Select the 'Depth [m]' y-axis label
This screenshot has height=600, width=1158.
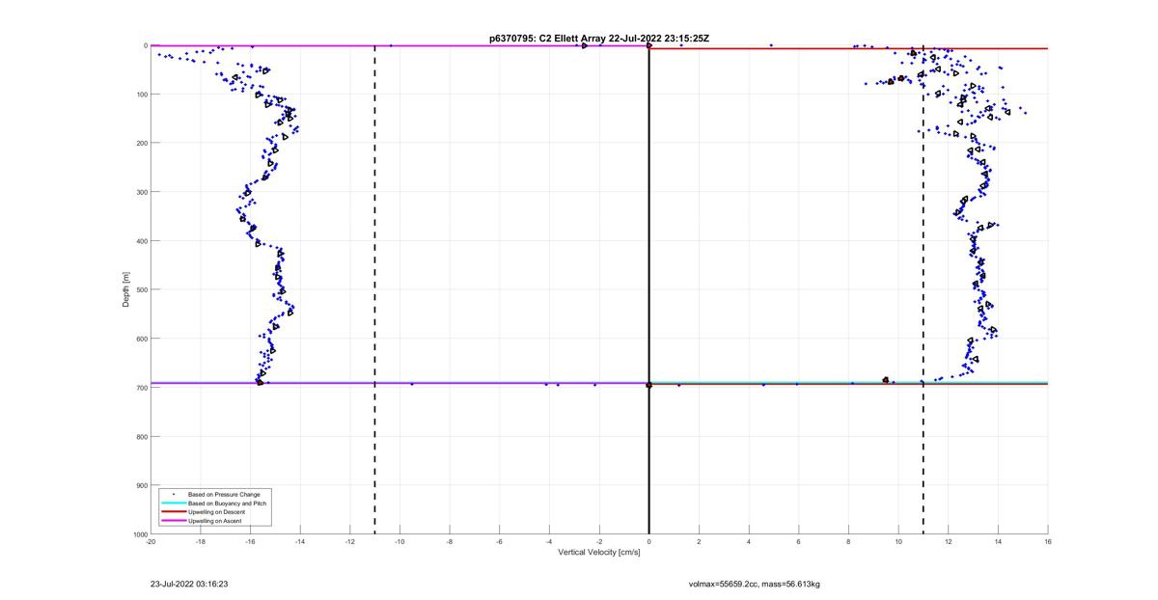pyautogui.click(x=125, y=289)
